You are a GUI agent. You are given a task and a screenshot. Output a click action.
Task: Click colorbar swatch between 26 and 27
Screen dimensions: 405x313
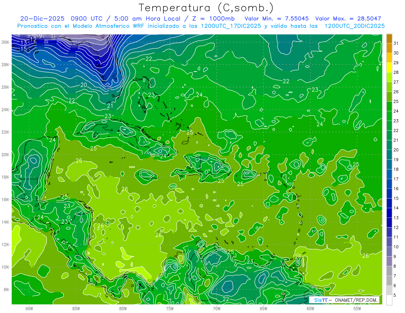click(x=389, y=87)
